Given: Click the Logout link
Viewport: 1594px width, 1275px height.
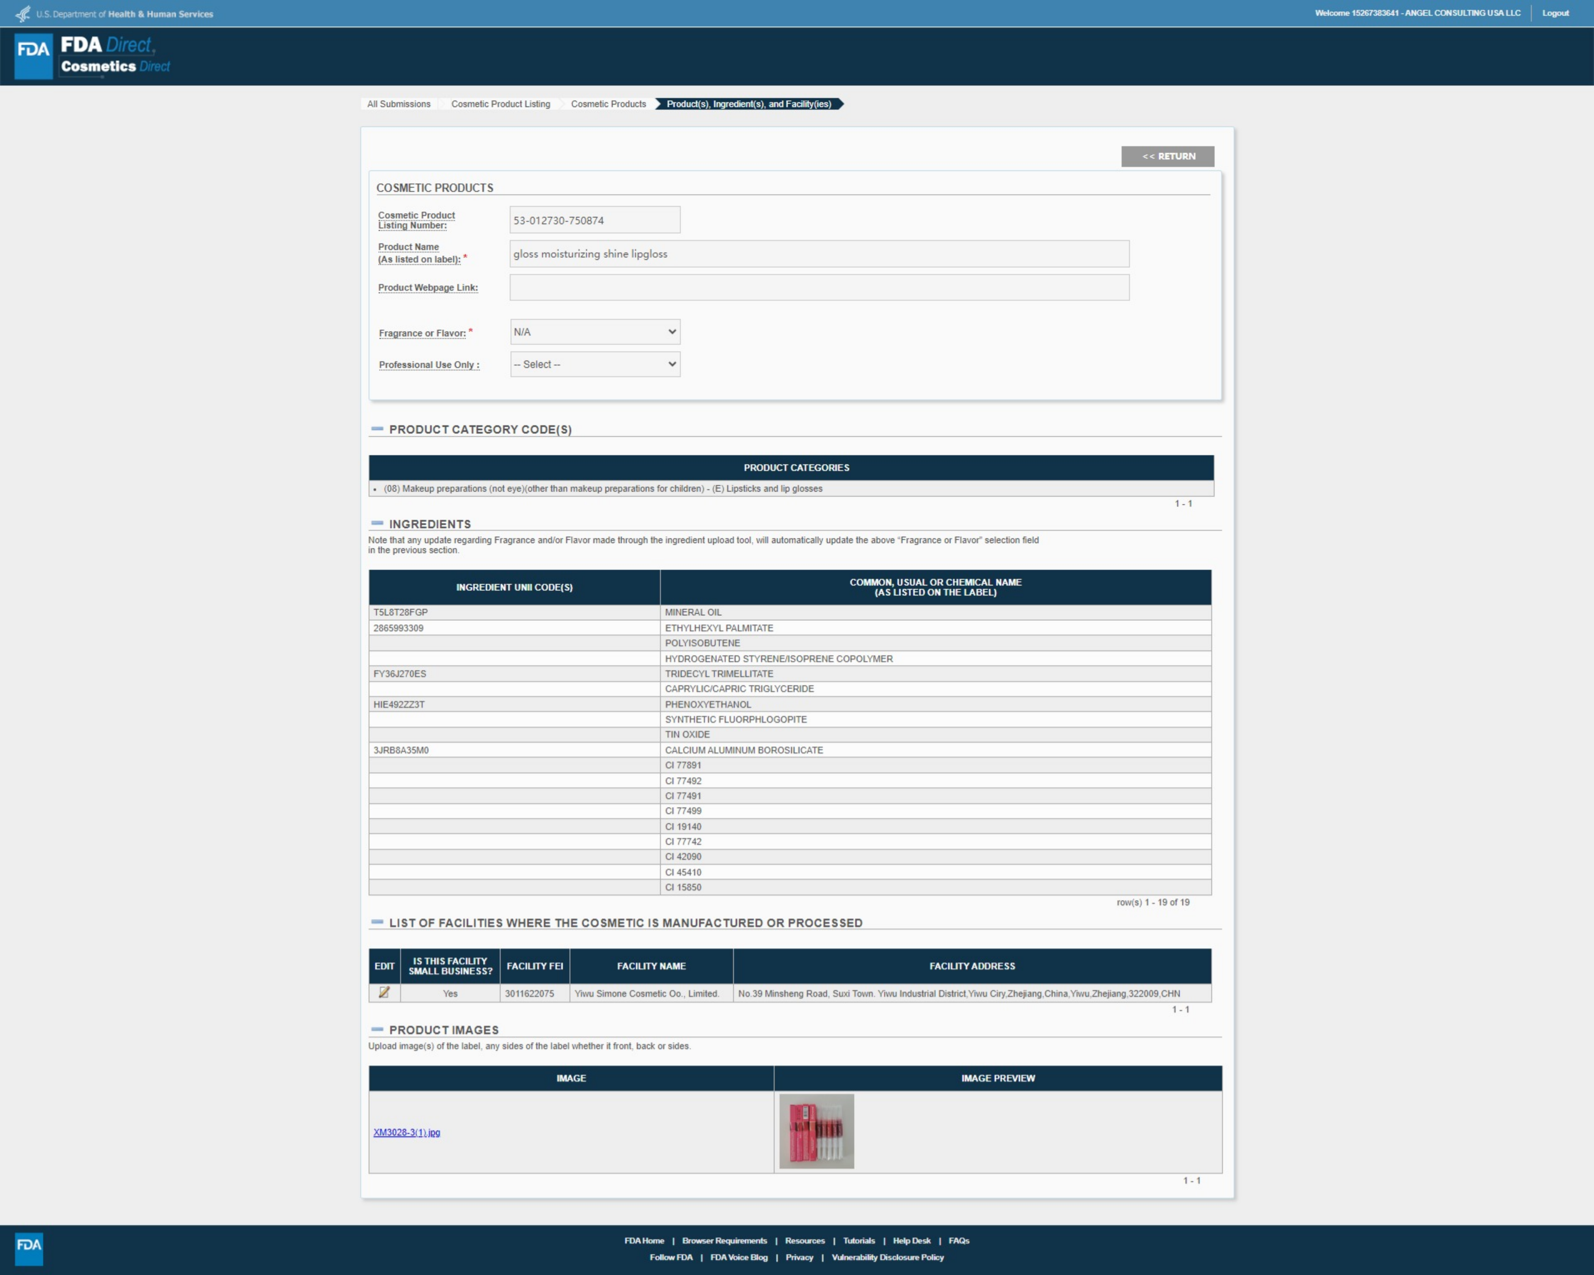Looking at the screenshot, I should coord(1555,13).
